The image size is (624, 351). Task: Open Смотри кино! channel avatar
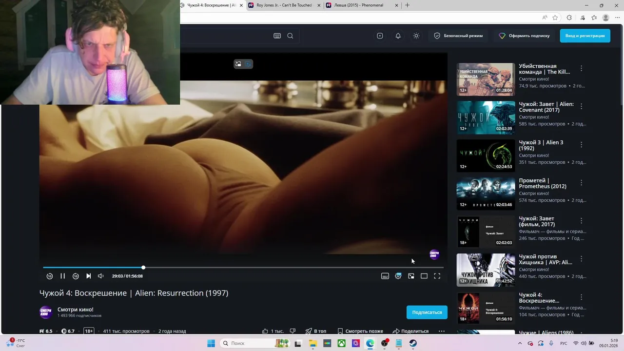click(x=46, y=312)
